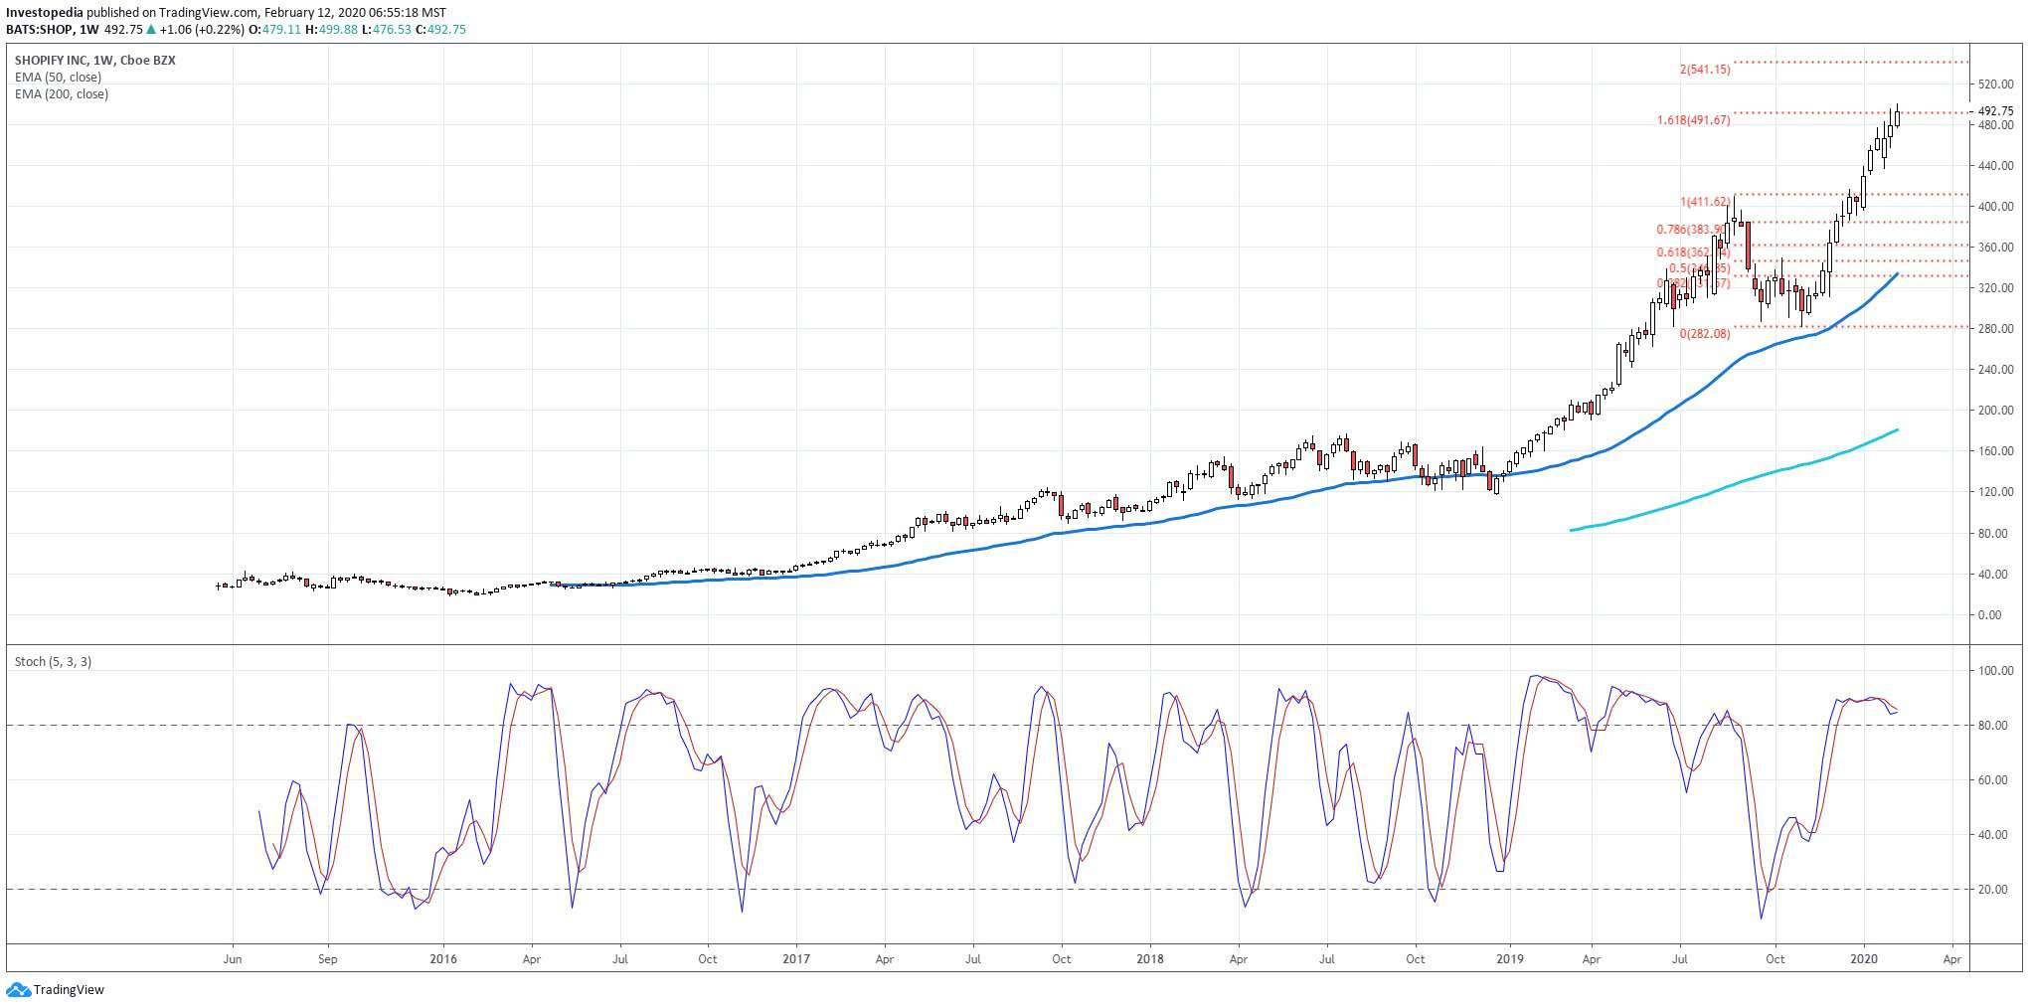Viewport: 2029px width, 1008px height.
Task: Click the EMA (50, close) indicator label
Action: (x=58, y=78)
